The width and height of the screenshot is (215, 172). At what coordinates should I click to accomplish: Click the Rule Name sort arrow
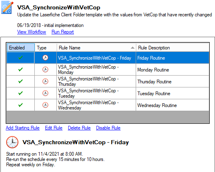pos(132,48)
